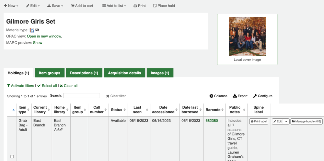324x161 pixels.
Task: Sort by Call number column
Action: (x=98, y=110)
